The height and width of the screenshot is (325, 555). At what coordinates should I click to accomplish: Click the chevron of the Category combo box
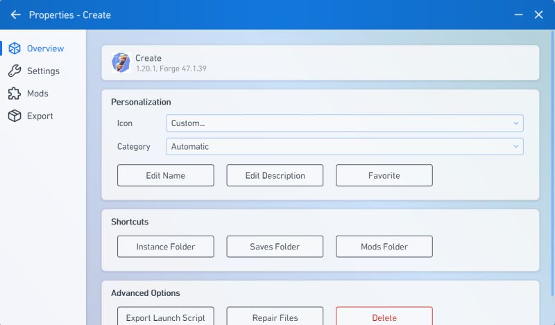[516, 146]
